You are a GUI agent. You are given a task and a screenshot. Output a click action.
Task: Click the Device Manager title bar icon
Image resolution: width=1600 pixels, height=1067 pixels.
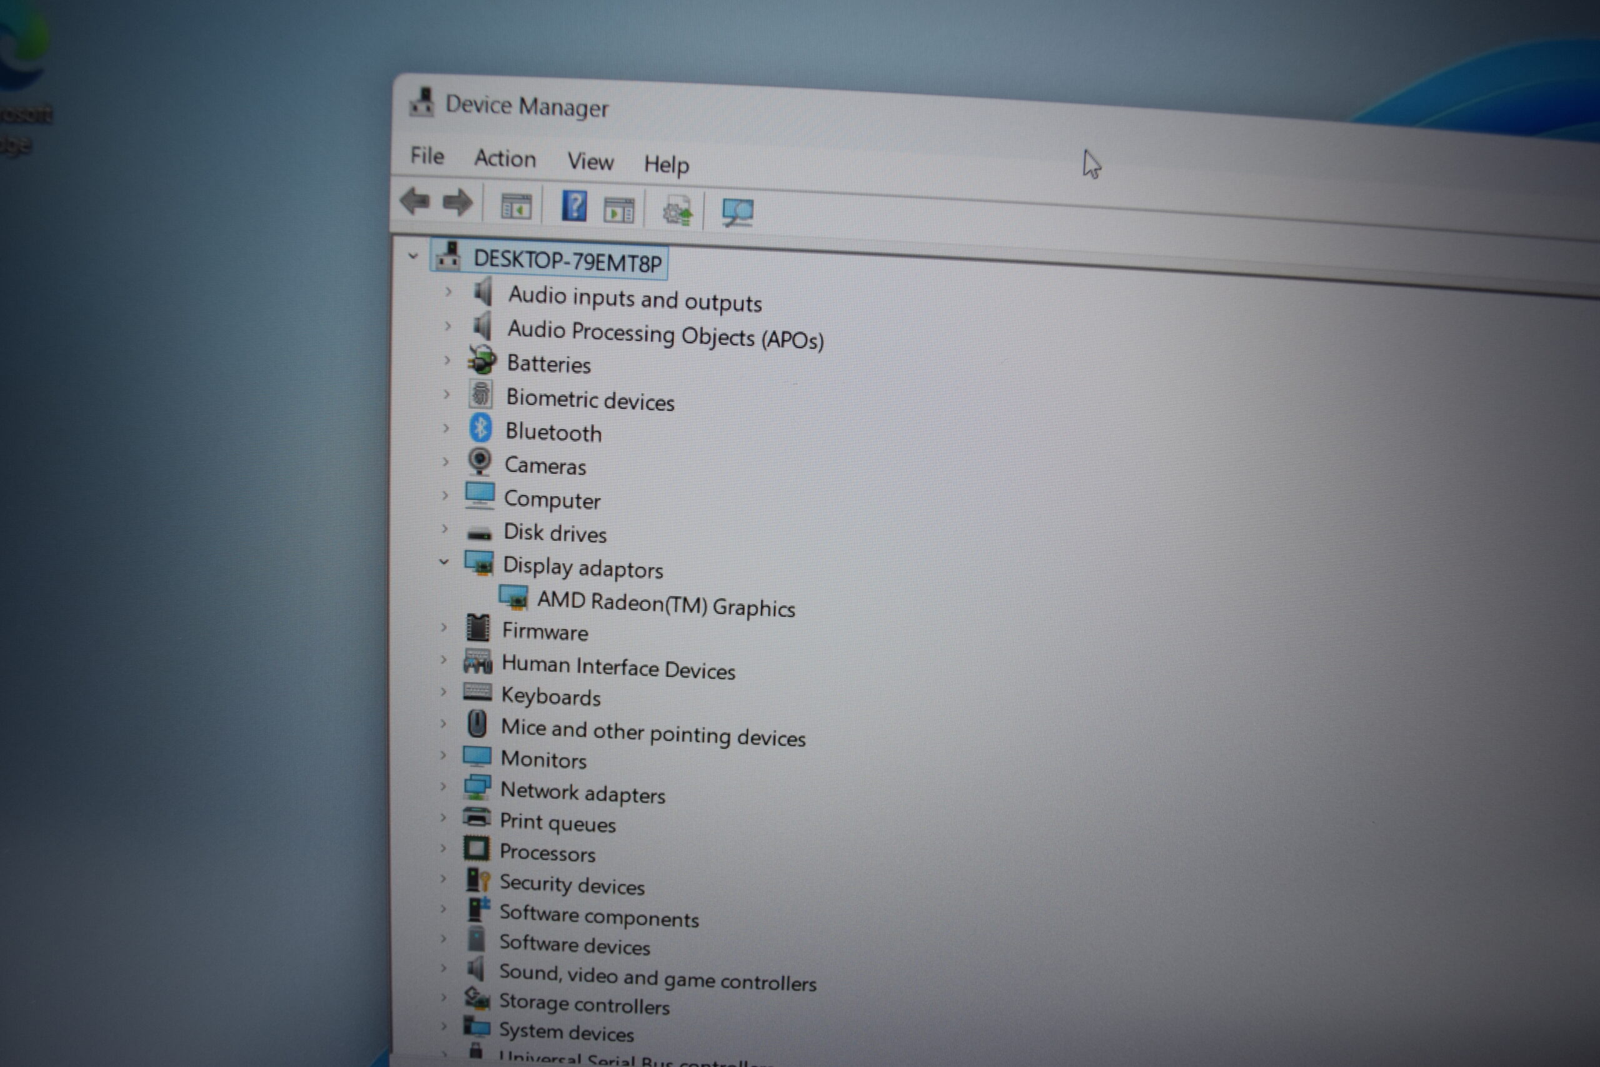pyautogui.click(x=422, y=101)
